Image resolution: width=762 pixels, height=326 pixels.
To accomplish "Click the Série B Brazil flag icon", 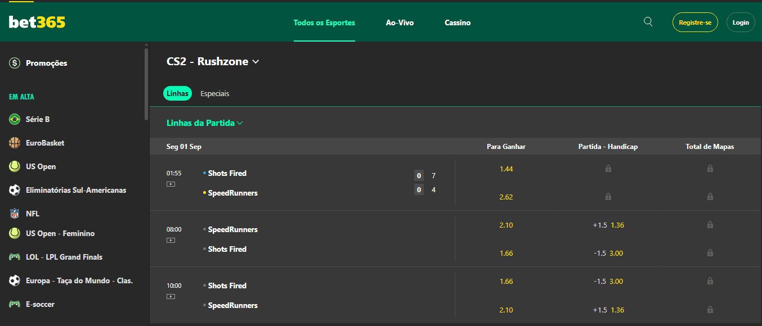I will coord(15,119).
